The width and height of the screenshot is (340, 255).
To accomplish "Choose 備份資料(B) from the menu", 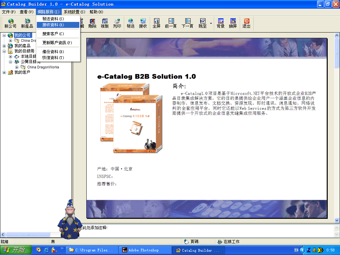I will click(x=58, y=51).
